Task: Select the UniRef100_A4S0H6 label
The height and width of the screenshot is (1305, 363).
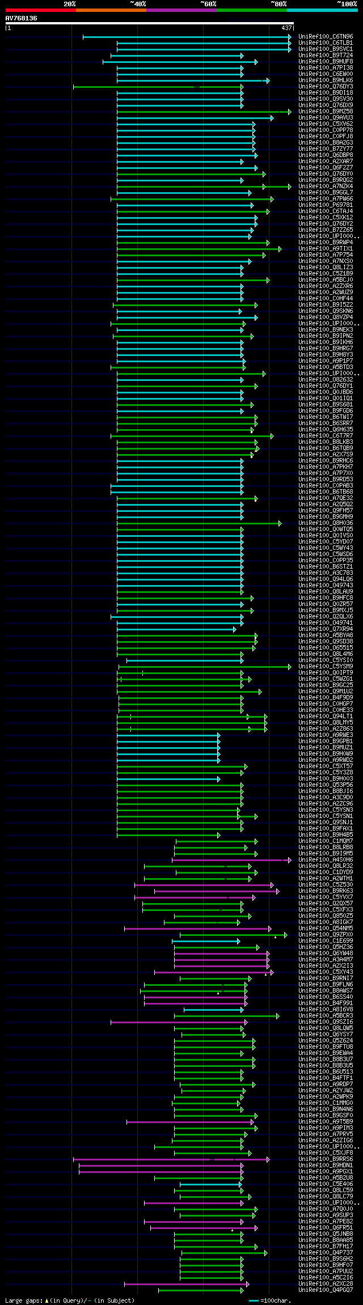Action: 326,860
